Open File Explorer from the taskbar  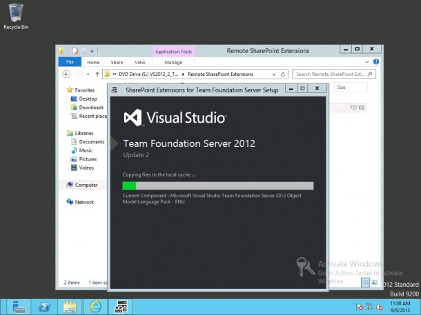(x=70, y=307)
